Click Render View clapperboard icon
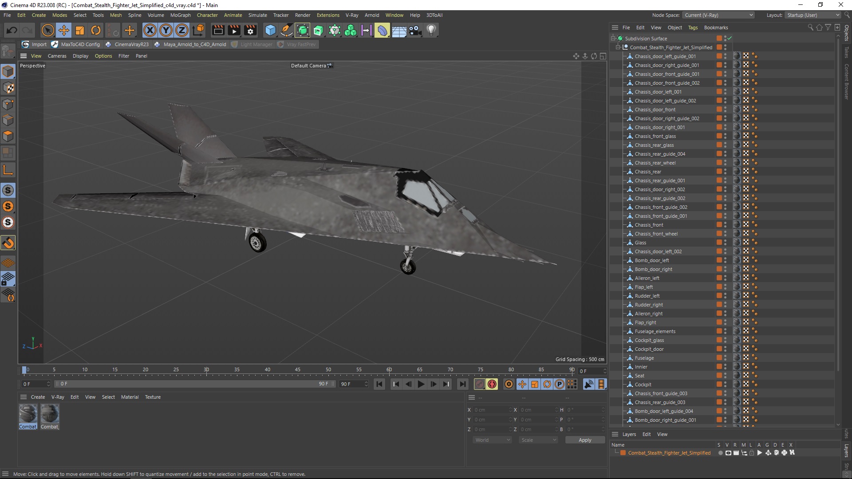852x479 pixels. click(218, 30)
